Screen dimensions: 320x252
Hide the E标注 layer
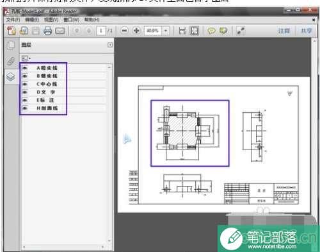(25, 100)
